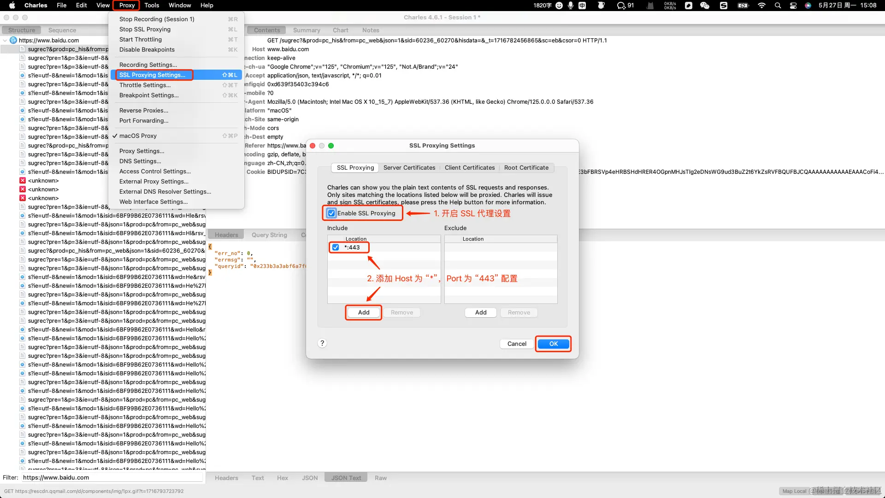Viewport: 885px width, 498px height.
Task: Click the Siri icon in menu bar
Action: pos(808,6)
